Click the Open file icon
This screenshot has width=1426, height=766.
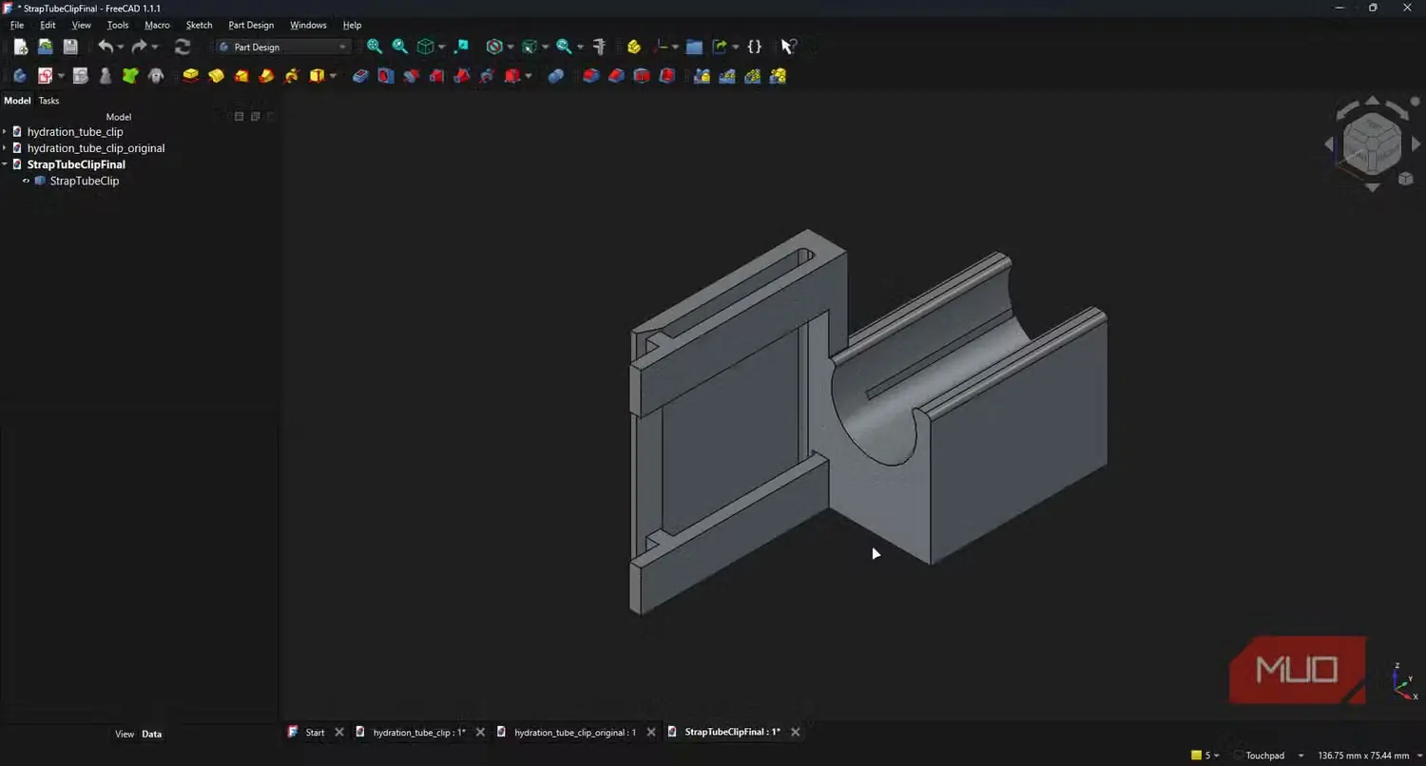[x=45, y=47]
